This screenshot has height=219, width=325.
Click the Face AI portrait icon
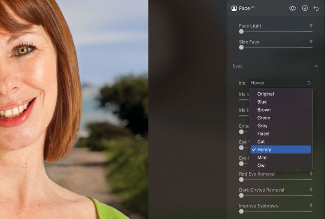pos(234,8)
